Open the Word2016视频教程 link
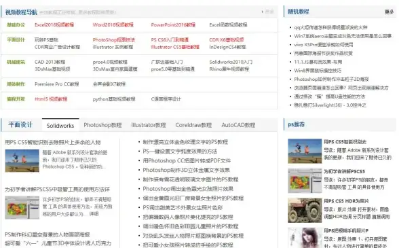399x248 pixels. pos(113,24)
